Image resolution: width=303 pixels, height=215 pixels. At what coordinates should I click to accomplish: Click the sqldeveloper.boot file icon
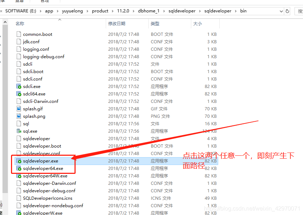(19, 146)
